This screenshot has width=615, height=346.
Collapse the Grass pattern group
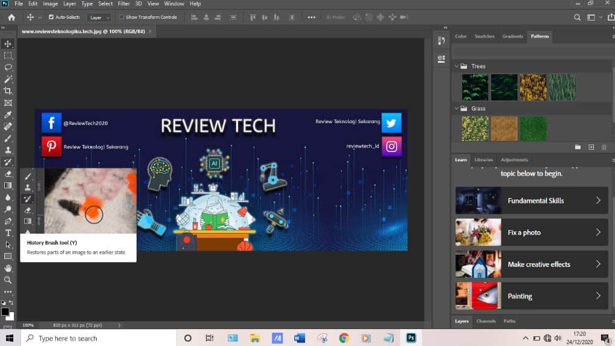point(456,109)
